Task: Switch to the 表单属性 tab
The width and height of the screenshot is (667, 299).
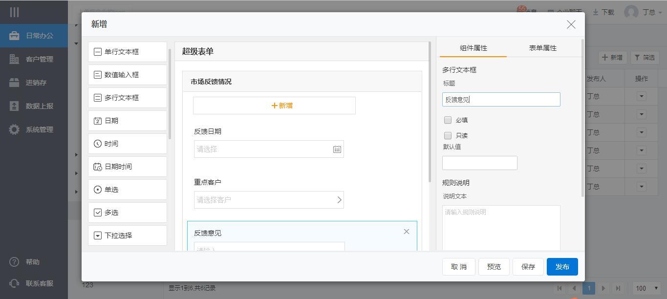Action: pyautogui.click(x=542, y=48)
